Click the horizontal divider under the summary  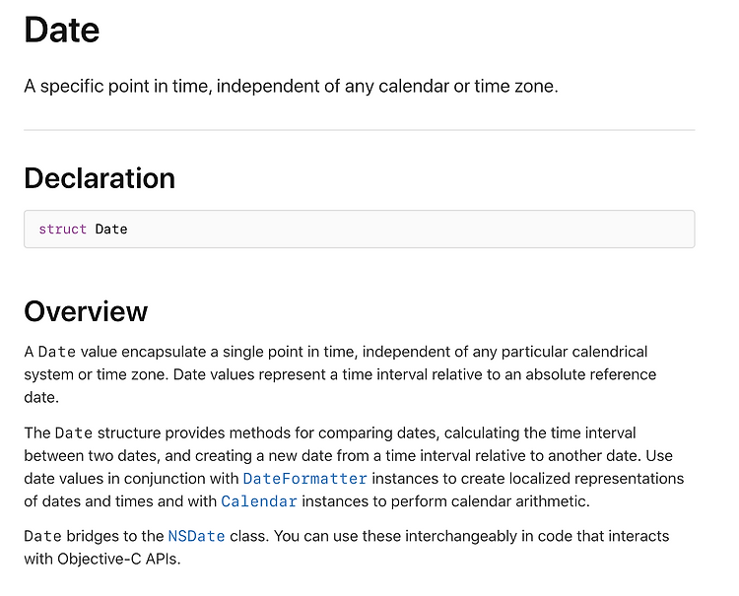pos(359,130)
